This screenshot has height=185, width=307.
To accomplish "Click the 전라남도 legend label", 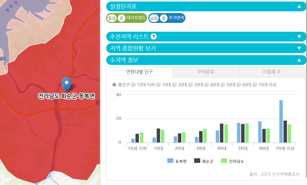I will pos(236,161).
